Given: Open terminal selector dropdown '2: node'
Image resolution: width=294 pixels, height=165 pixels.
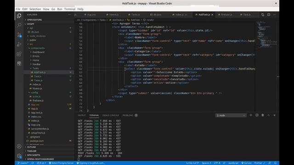Looking at the screenshot, I should click(x=231, y=115).
